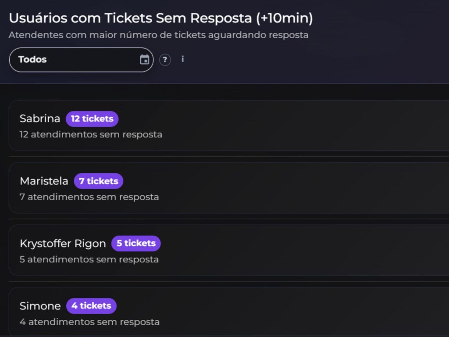Click the question mark help icon
This screenshot has height=337, width=449.
pos(165,60)
